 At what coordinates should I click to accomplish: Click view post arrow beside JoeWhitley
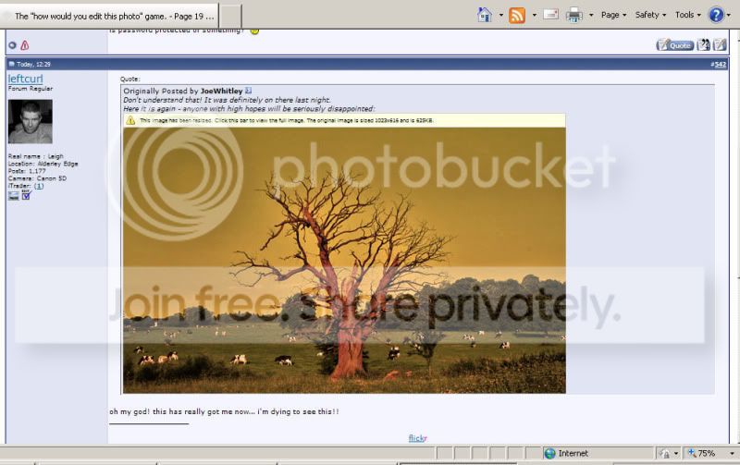pyautogui.click(x=249, y=92)
